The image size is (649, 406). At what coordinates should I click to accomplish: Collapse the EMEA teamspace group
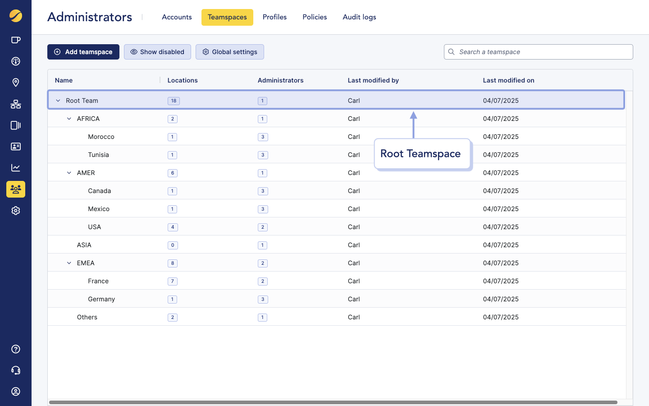(x=69, y=263)
